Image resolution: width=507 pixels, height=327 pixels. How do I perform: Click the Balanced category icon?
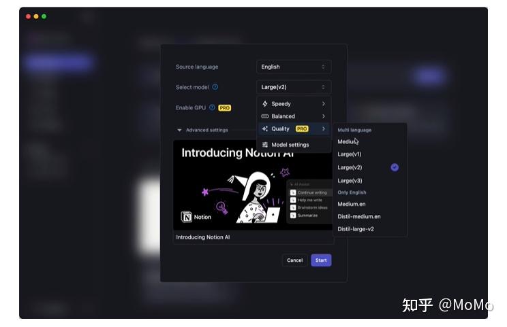click(265, 116)
